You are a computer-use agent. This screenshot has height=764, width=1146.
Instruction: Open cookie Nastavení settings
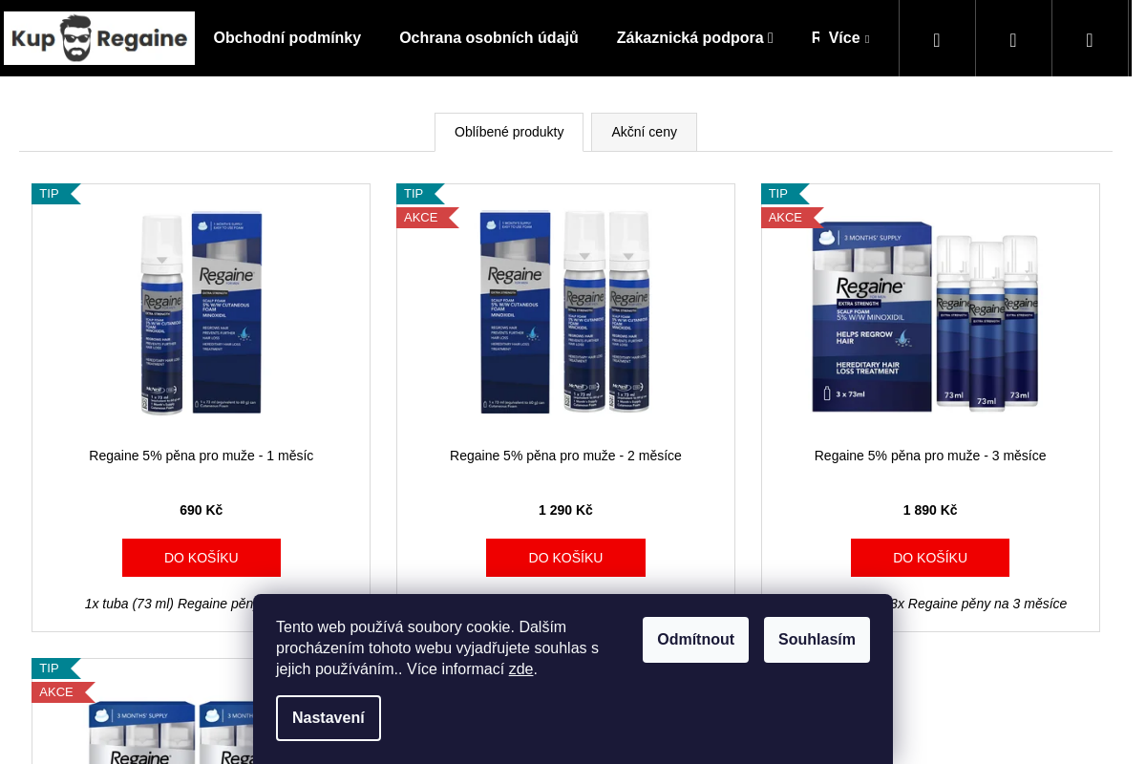coord(329,718)
